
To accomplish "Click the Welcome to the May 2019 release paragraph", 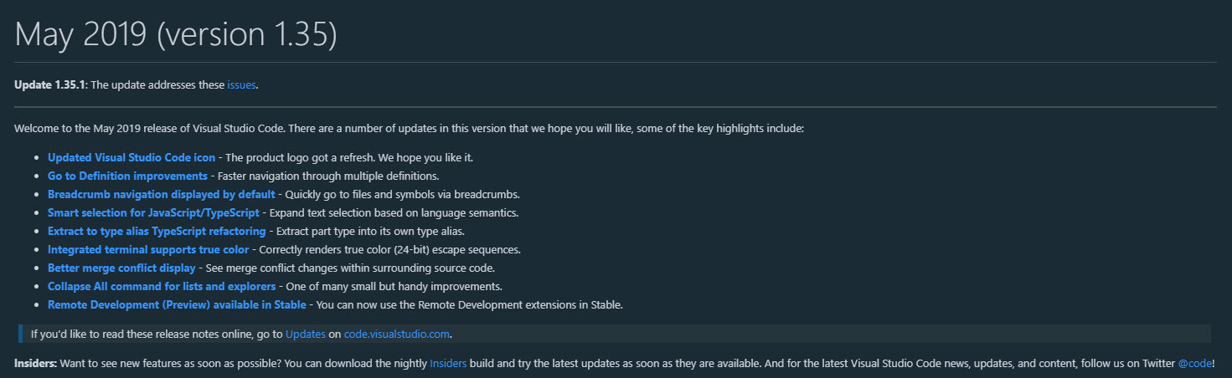I will [x=409, y=128].
